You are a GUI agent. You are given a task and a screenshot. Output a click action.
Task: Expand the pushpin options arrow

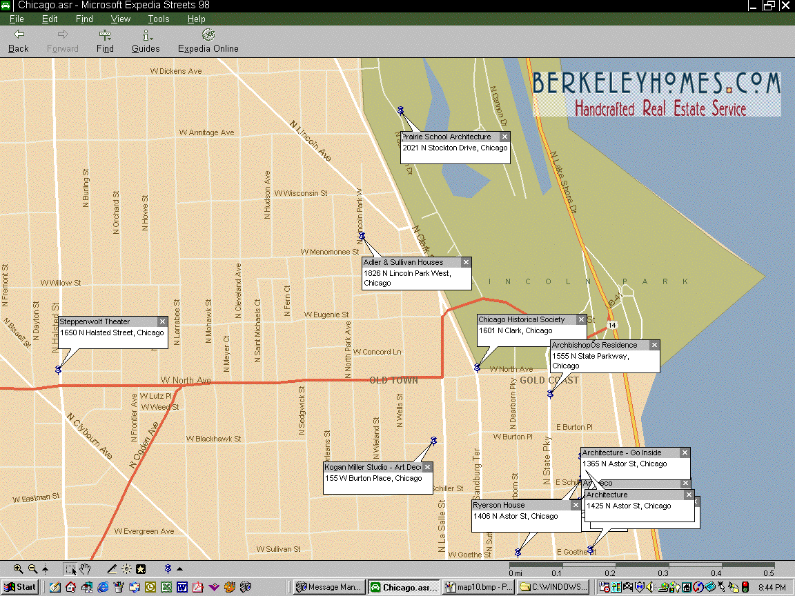pyautogui.click(x=180, y=569)
